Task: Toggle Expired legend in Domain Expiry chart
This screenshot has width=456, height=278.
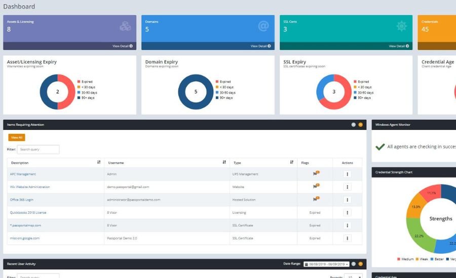Action: [223, 81]
